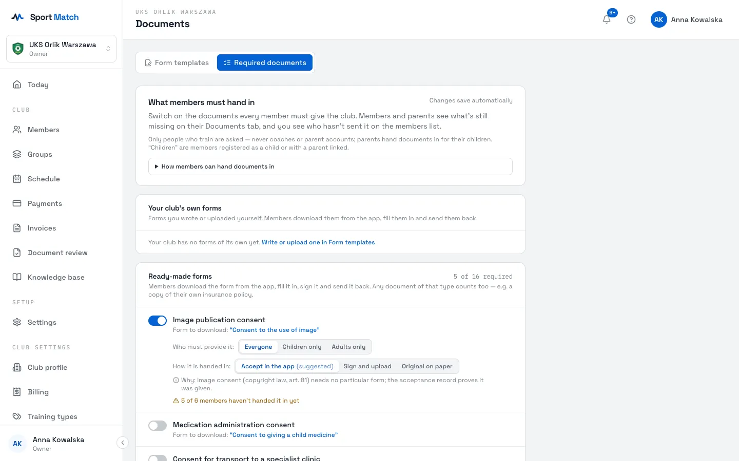
Task: Click the Today home icon
Action: pyautogui.click(x=17, y=85)
